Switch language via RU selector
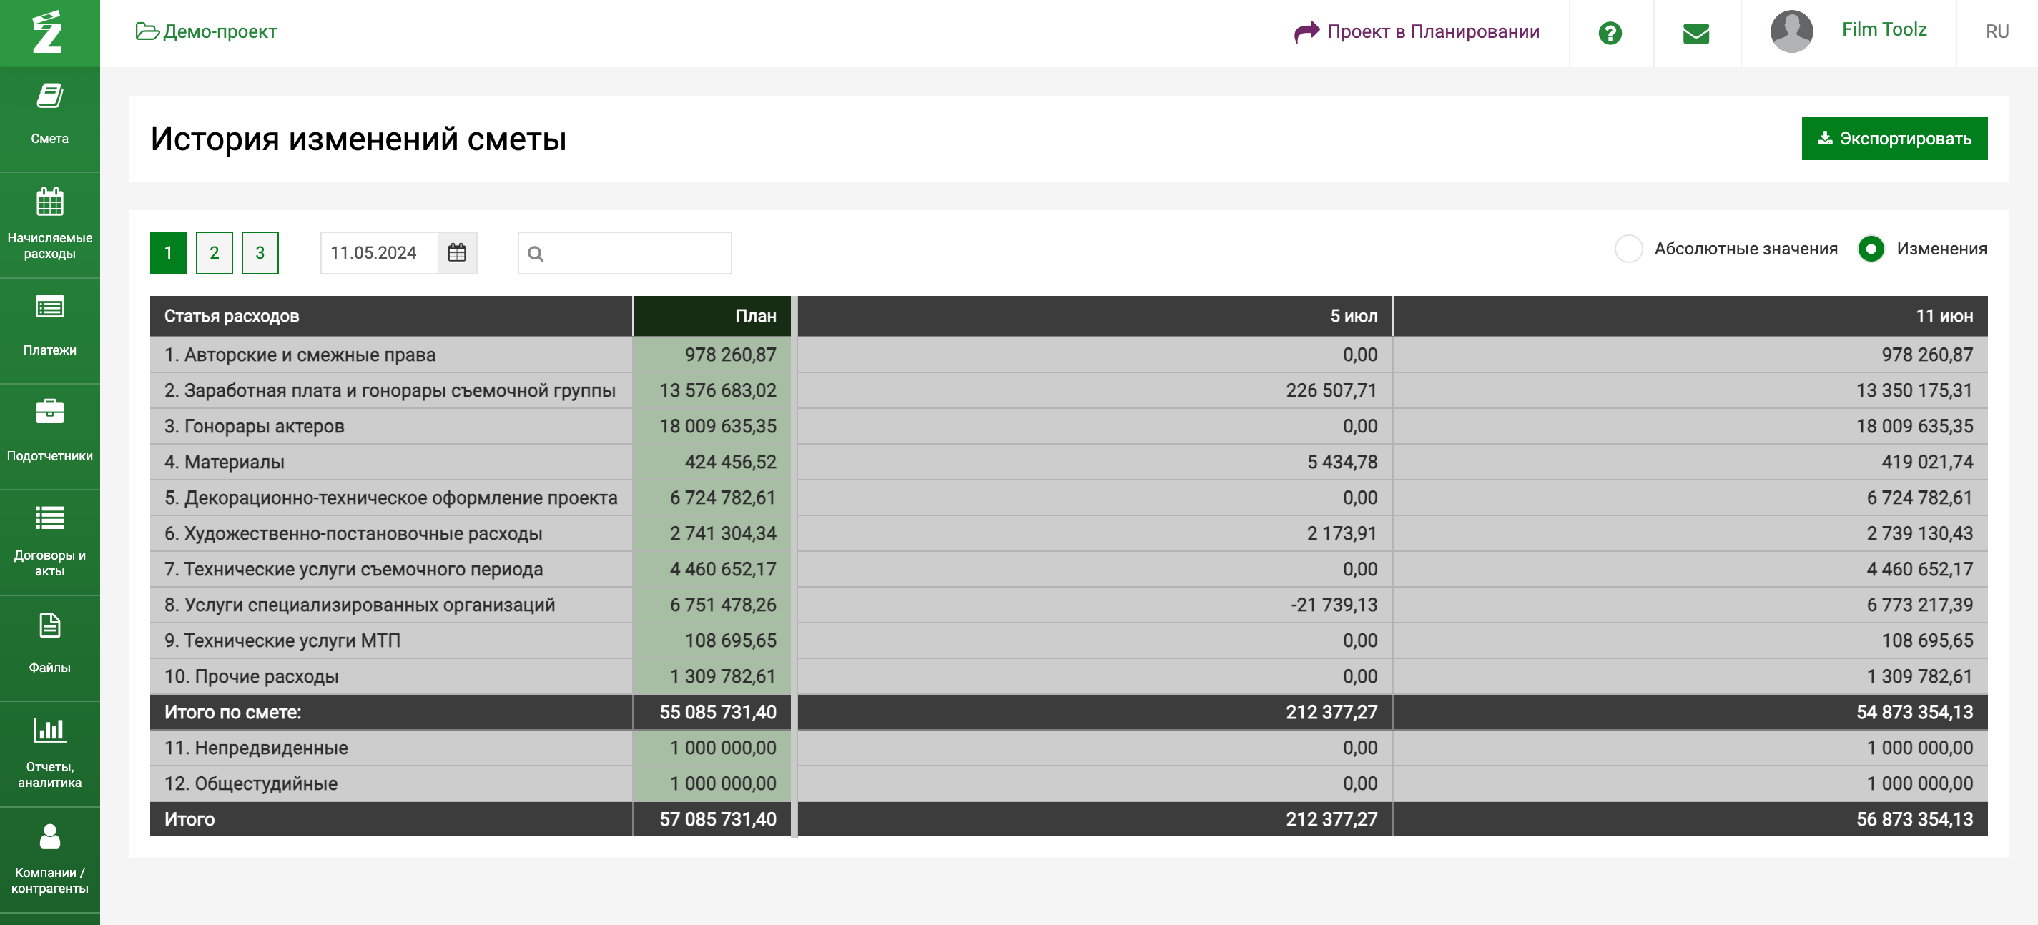 coord(1997,31)
